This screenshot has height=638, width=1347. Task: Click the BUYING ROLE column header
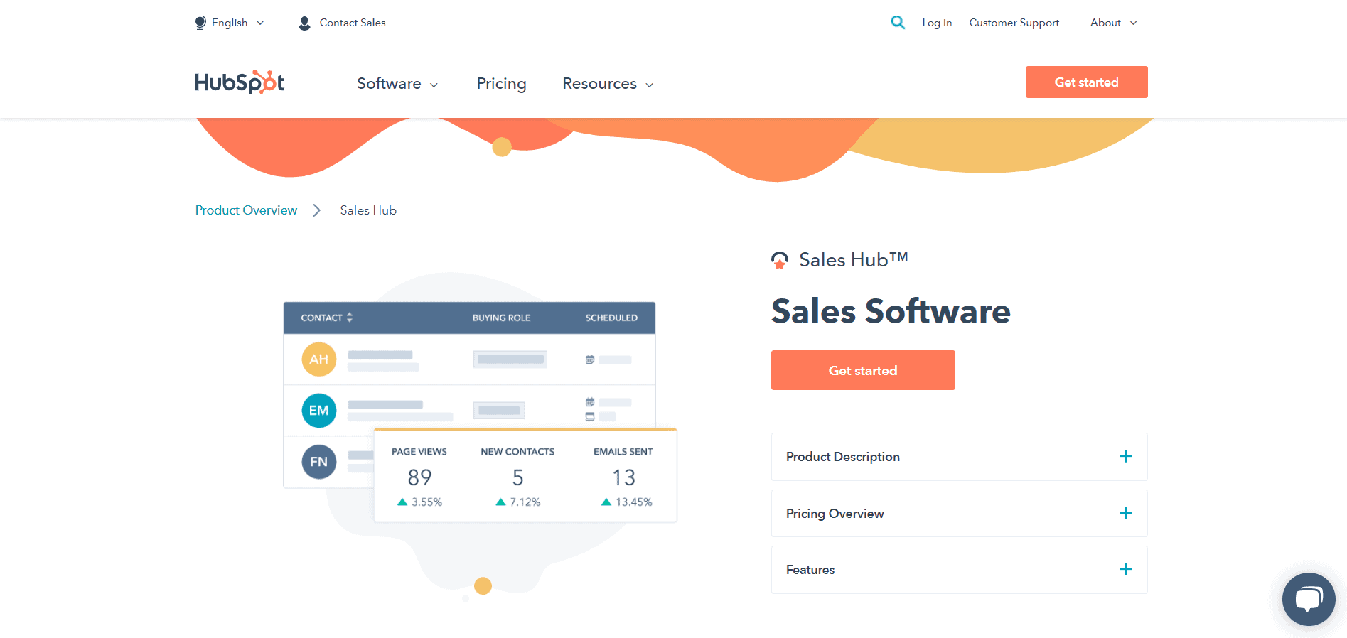pos(502,318)
